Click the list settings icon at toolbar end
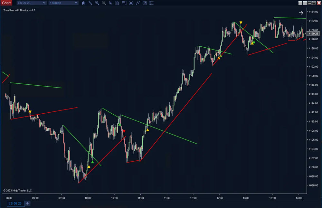 [152, 3]
